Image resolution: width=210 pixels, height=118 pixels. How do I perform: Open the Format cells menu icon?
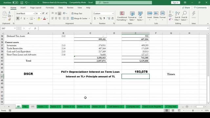(162, 13)
